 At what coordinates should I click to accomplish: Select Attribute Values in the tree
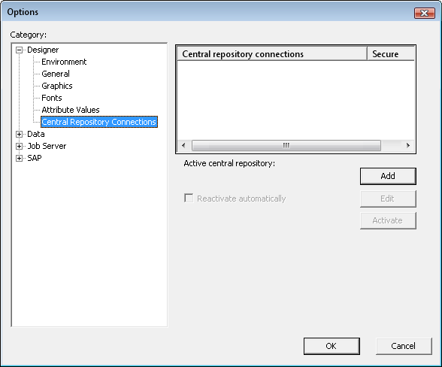[x=71, y=110]
